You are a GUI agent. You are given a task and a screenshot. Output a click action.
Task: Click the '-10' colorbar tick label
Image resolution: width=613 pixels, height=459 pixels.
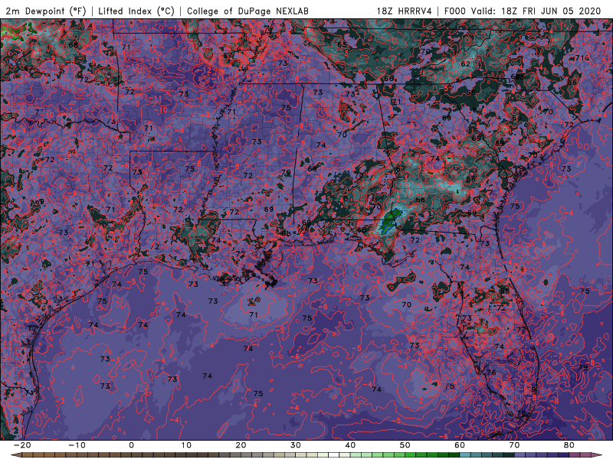pos(77,445)
